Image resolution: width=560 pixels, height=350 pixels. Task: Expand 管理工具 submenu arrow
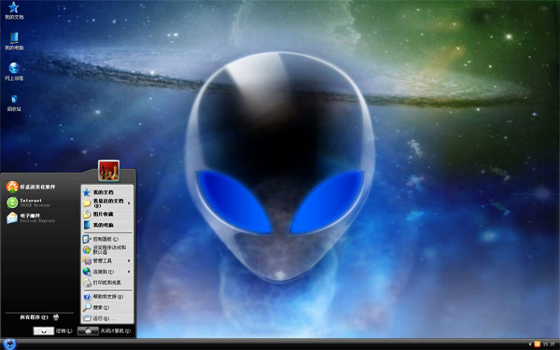(x=129, y=260)
